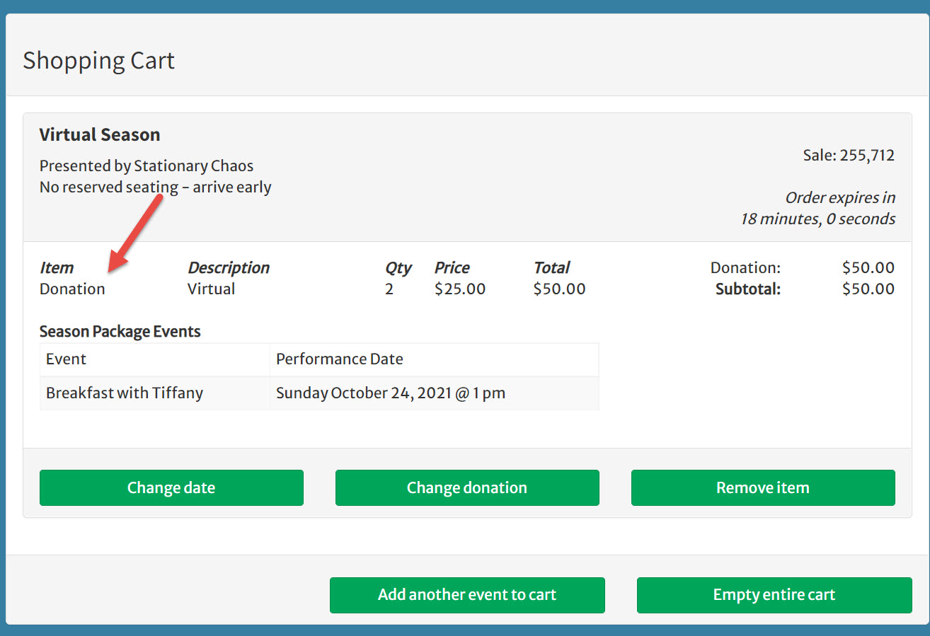Select the Virtual description cell
Viewport: 930px width, 636px height.
coord(212,289)
